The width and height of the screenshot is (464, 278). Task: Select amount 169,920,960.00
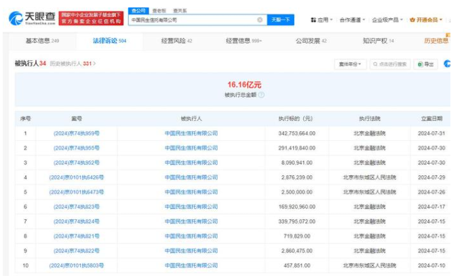(297, 207)
